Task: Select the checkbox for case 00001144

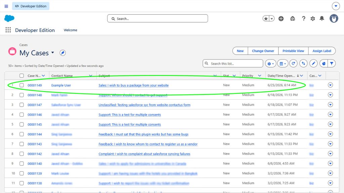Action: [x=21, y=134]
